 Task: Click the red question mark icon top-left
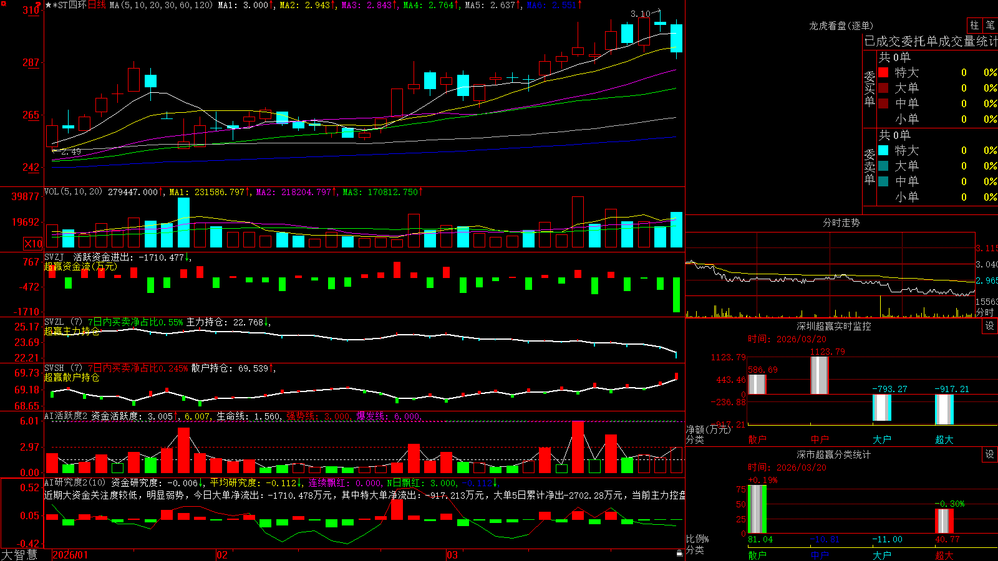(x=38, y=5)
